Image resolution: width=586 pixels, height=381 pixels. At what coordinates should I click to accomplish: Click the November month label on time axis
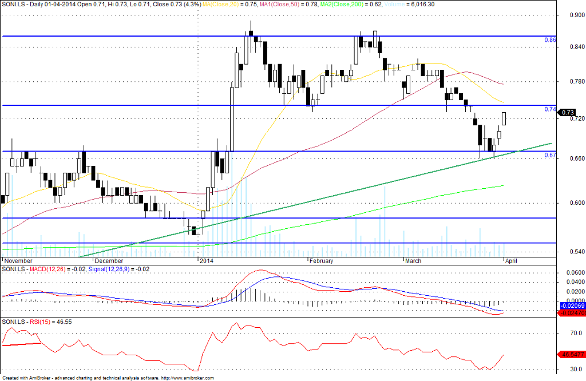tap(18, 261)
